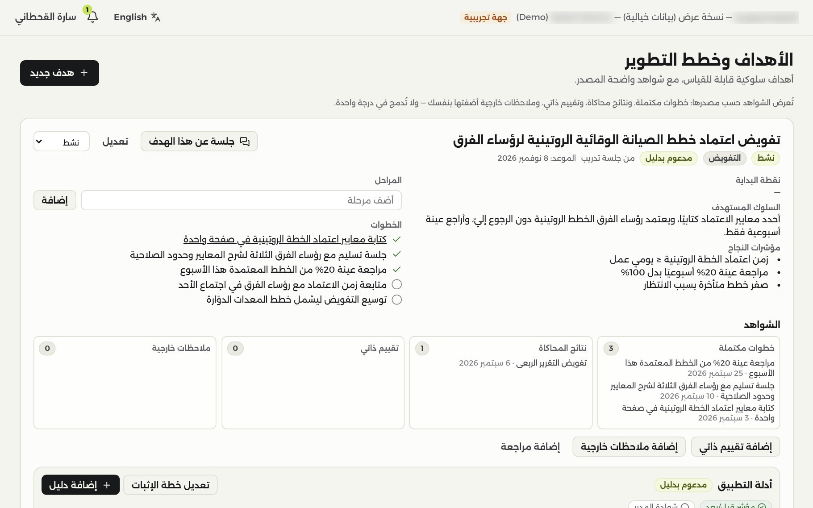Click 'مدعوم بدليل' badge beside 'أدلة التطبيق'
Viewport: 813px width, 508px height.
683,485
